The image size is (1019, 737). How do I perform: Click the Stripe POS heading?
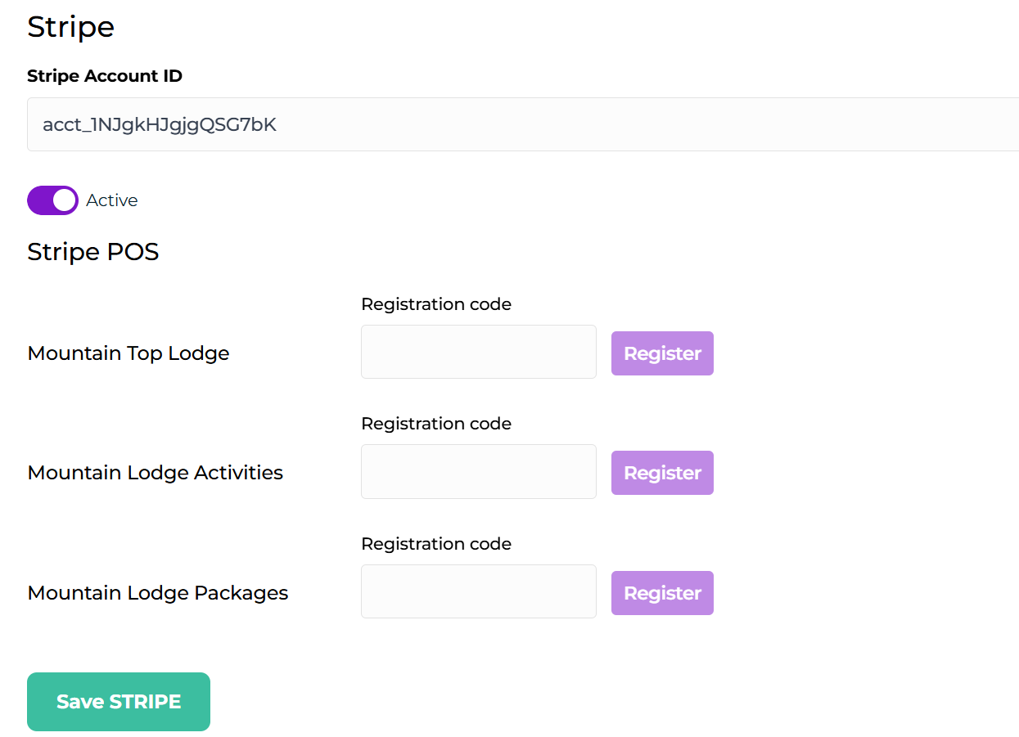[x=93, y=252]
